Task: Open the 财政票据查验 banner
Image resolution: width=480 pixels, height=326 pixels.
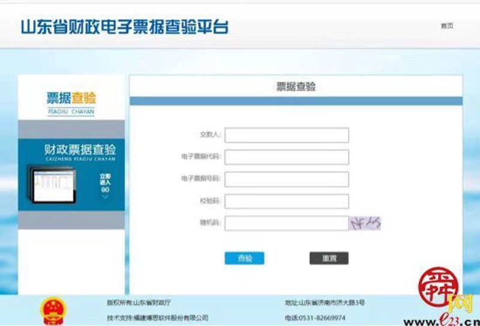Action: [x=71, y=174]
